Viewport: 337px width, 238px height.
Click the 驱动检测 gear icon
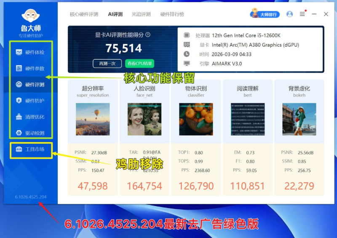19,133
